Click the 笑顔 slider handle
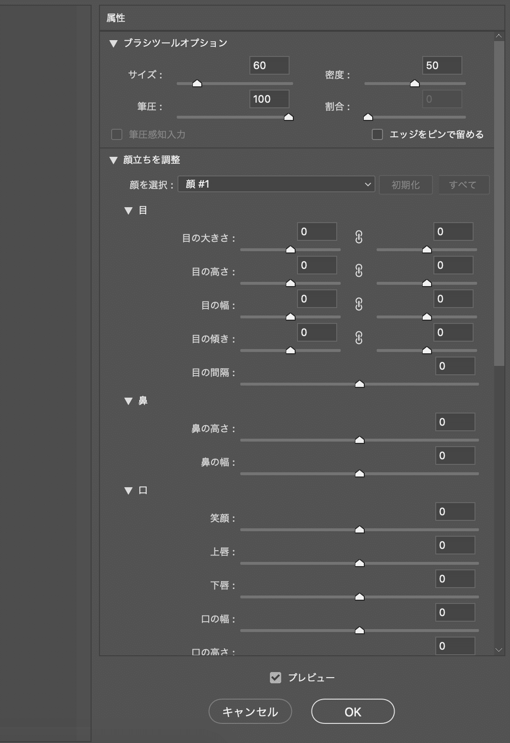This screenshot has height=743, width=510. [360, 529]
